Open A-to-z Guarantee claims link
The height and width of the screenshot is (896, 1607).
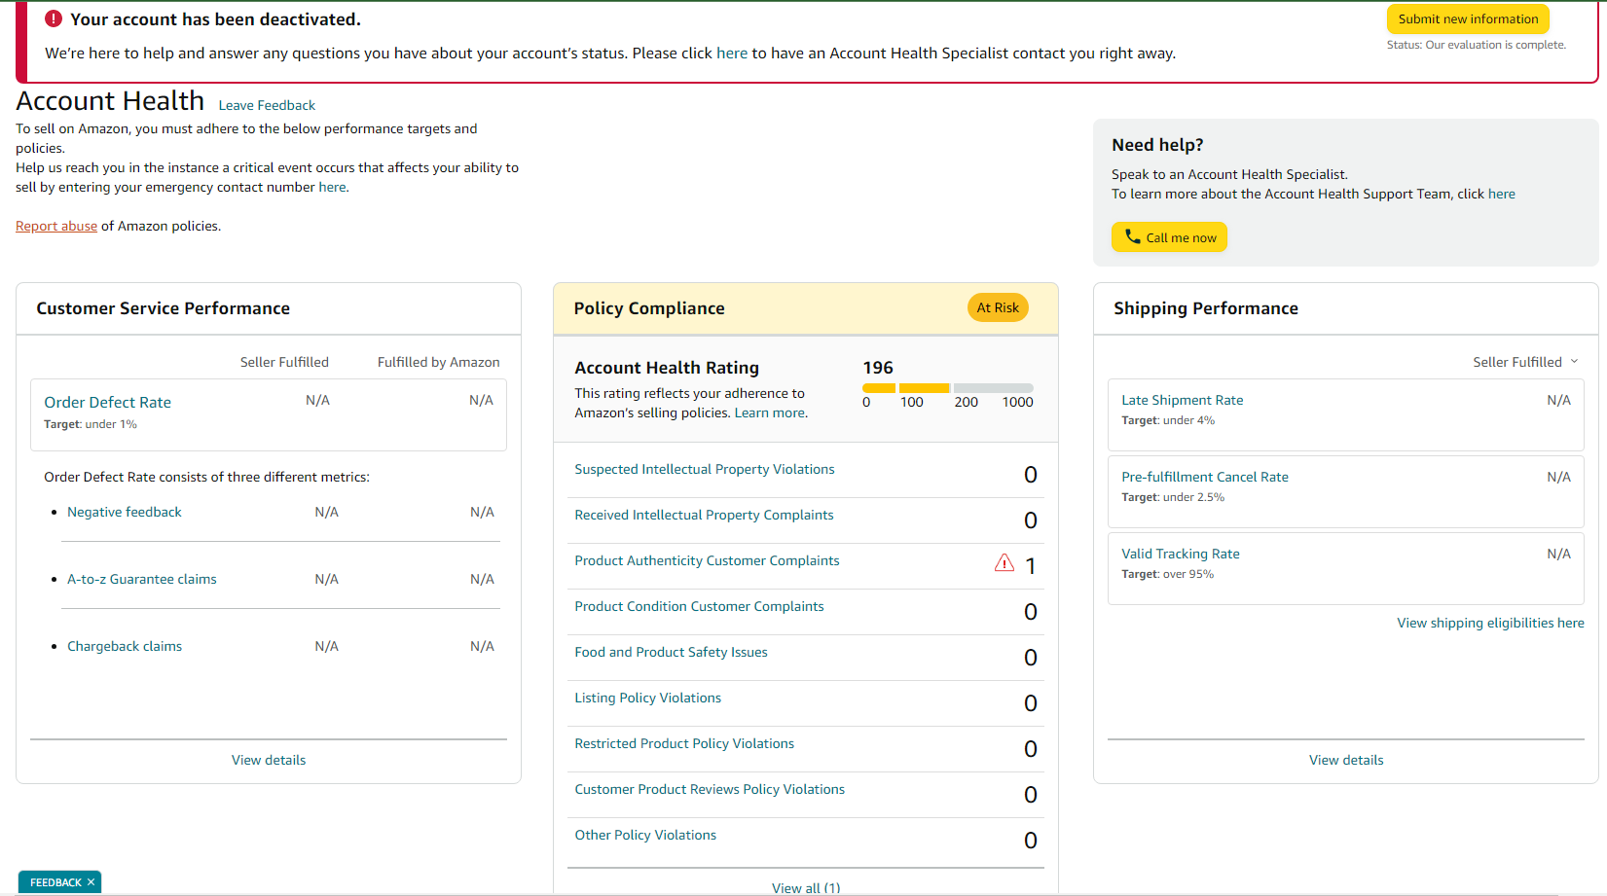142,579
